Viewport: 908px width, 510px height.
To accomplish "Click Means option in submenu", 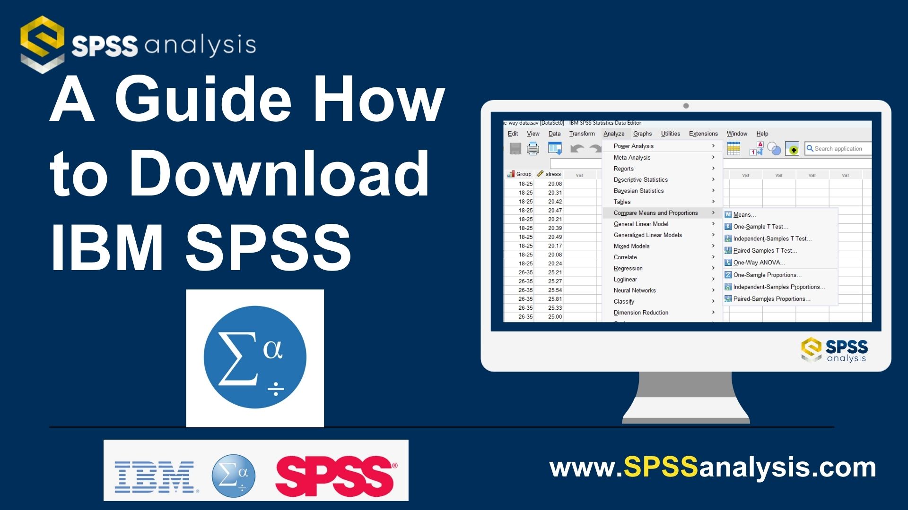I will tap(743, 214).
